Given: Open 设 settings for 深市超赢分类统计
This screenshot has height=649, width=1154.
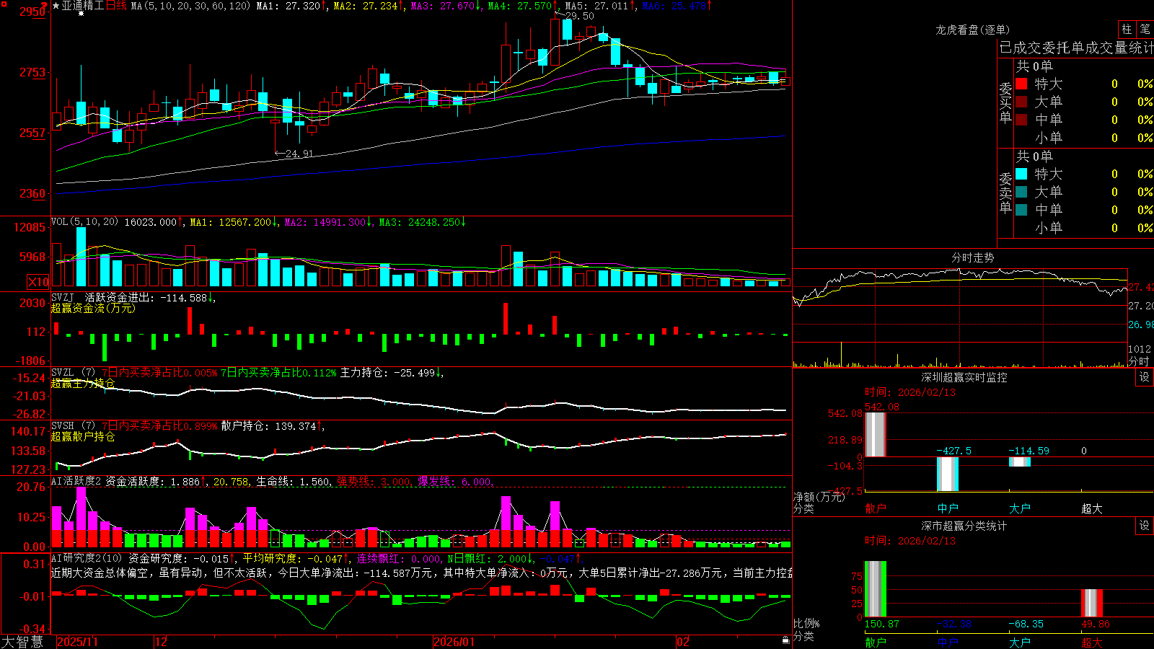Looking at the screenshot, I should click(x=1145, y=526).
